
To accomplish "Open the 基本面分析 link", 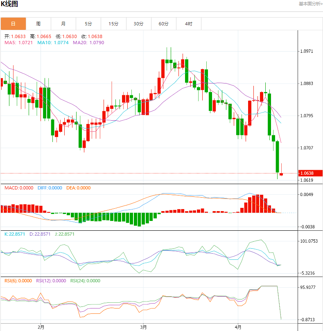I will tap(310, 4).
